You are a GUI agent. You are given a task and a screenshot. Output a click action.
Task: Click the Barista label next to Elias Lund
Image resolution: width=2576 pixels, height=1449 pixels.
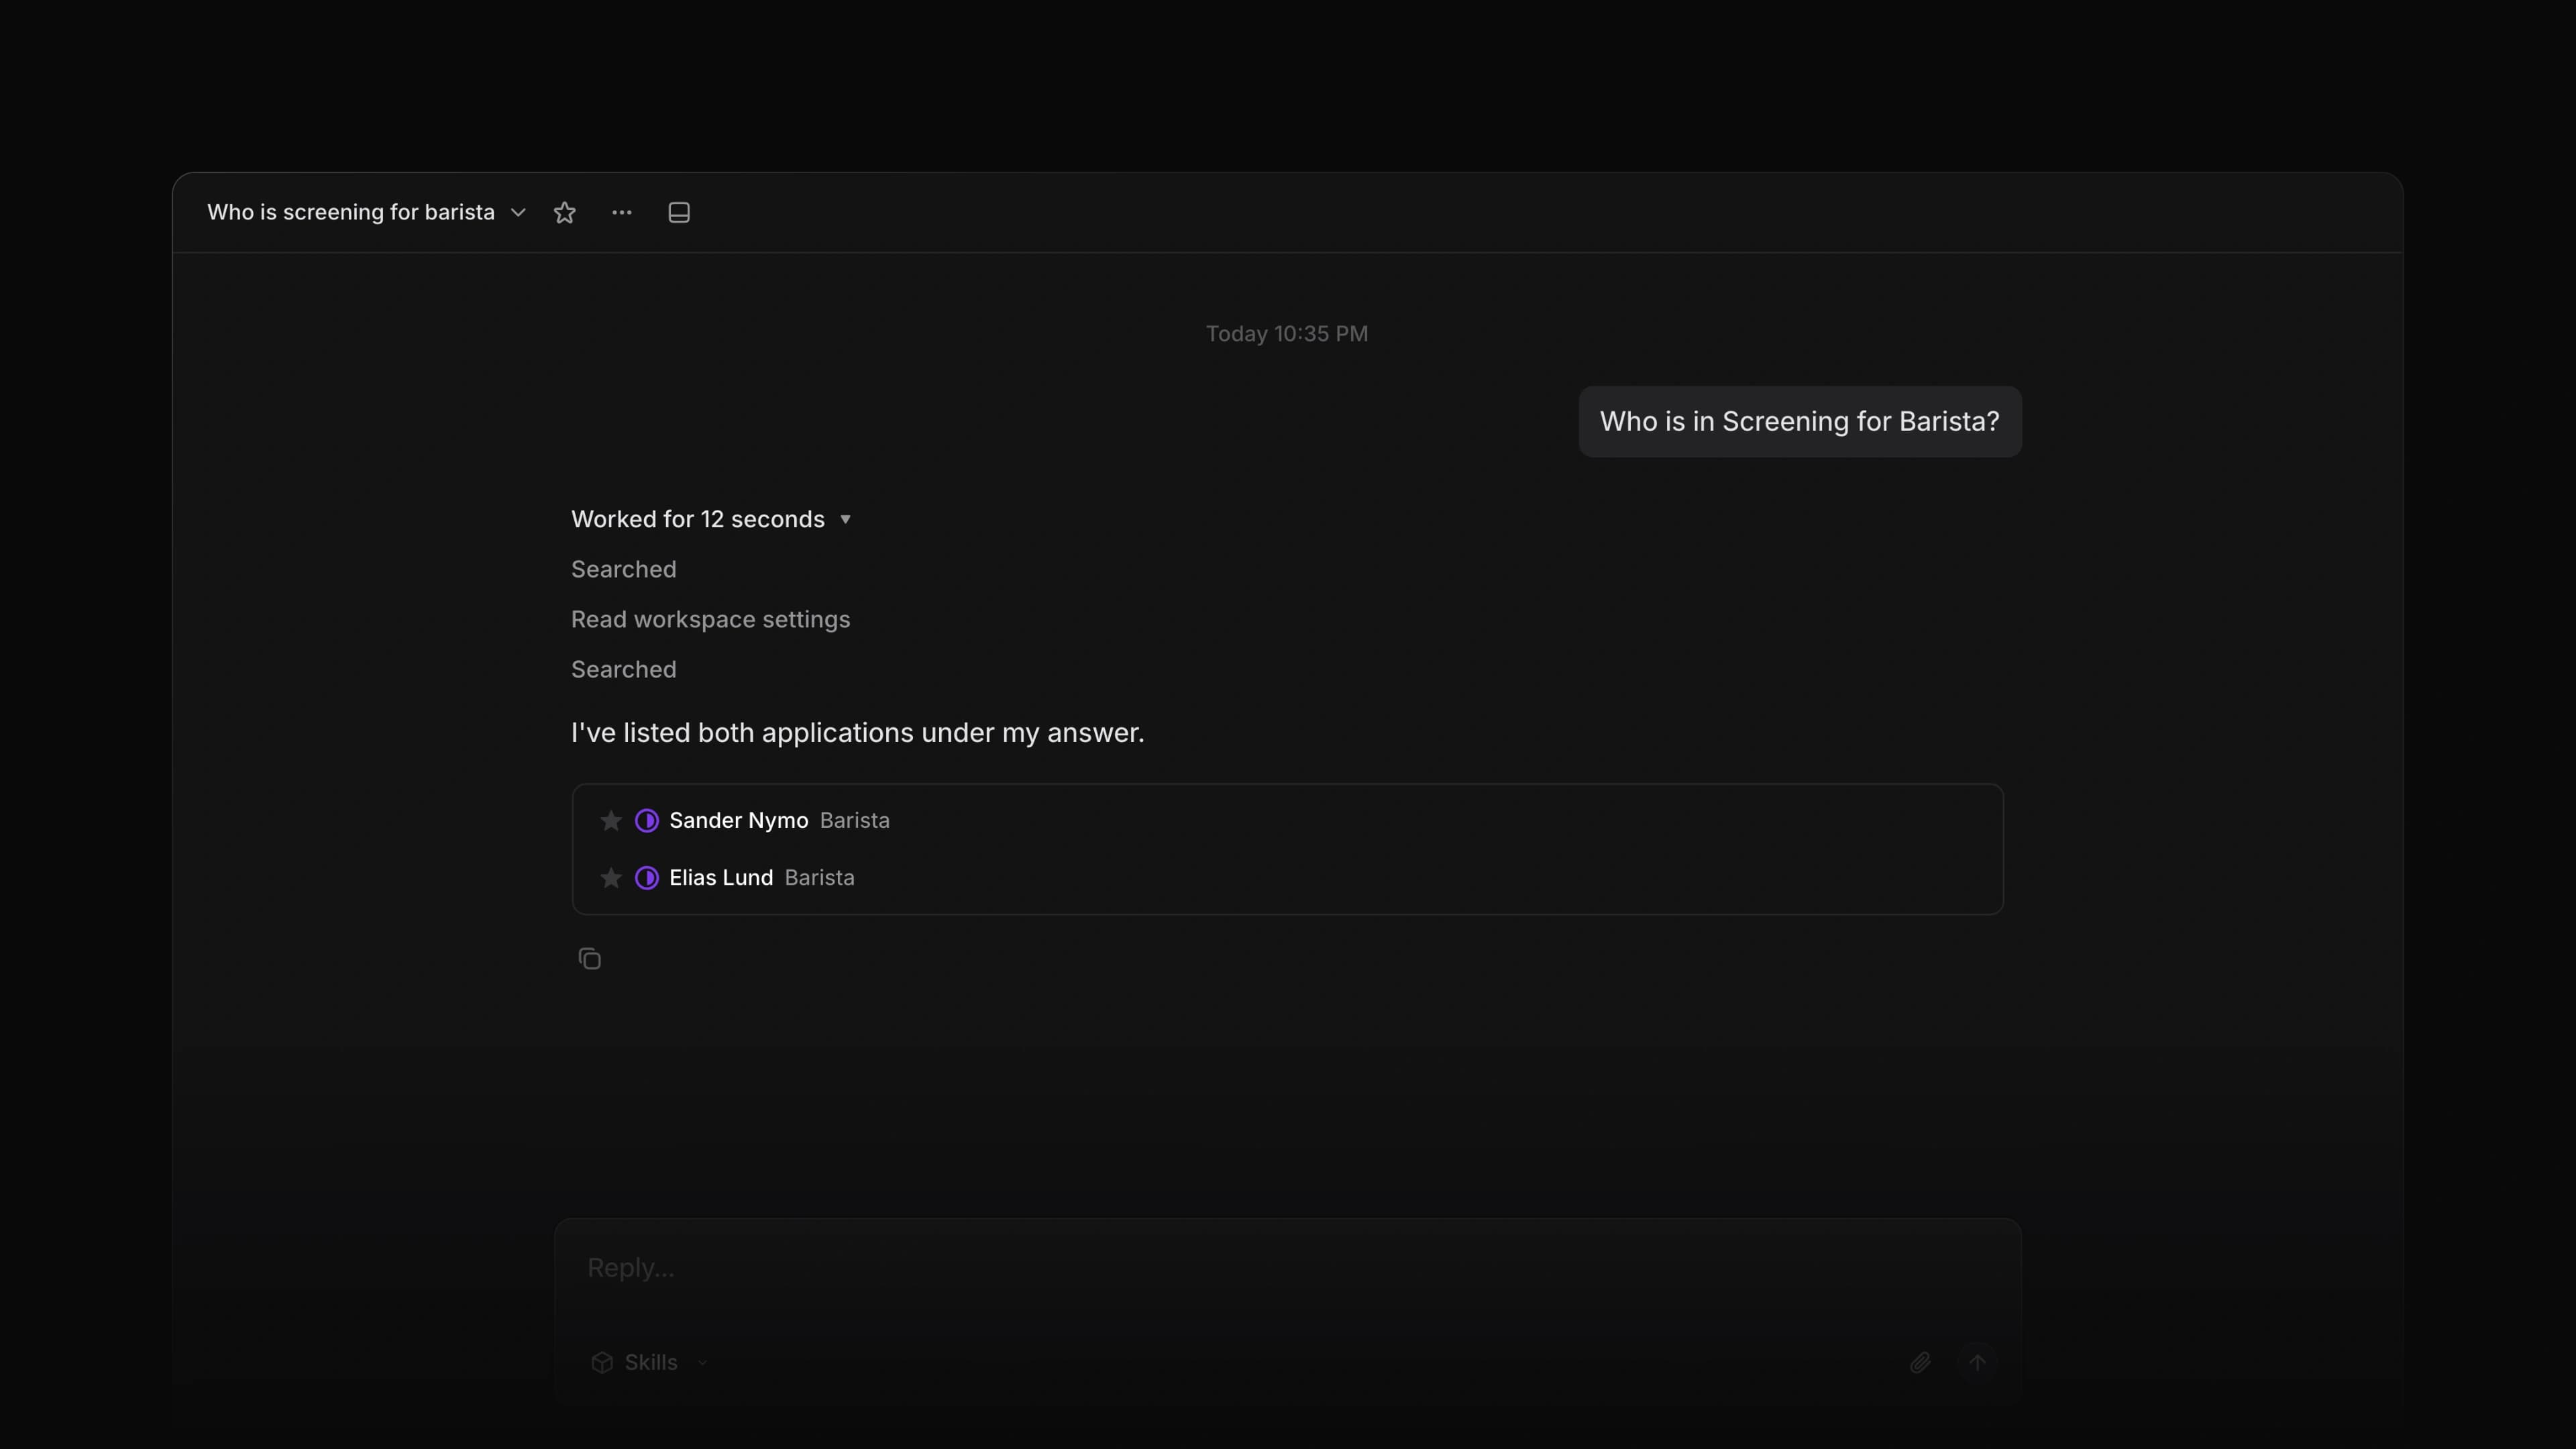[819, 878]
